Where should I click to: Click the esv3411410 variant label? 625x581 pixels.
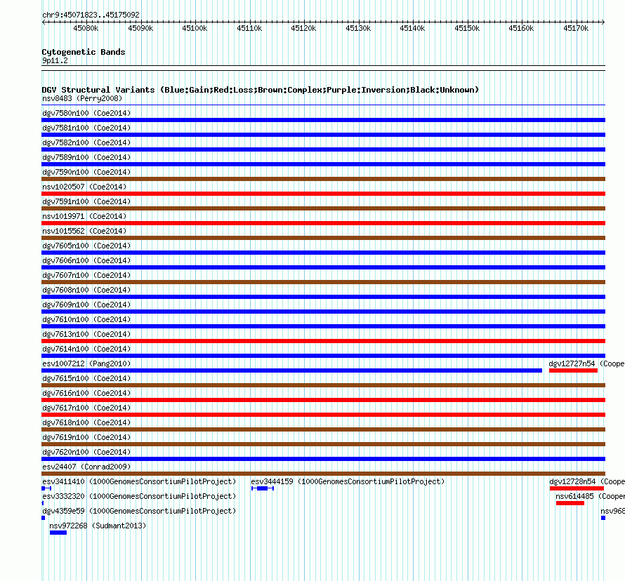(139, 481)
